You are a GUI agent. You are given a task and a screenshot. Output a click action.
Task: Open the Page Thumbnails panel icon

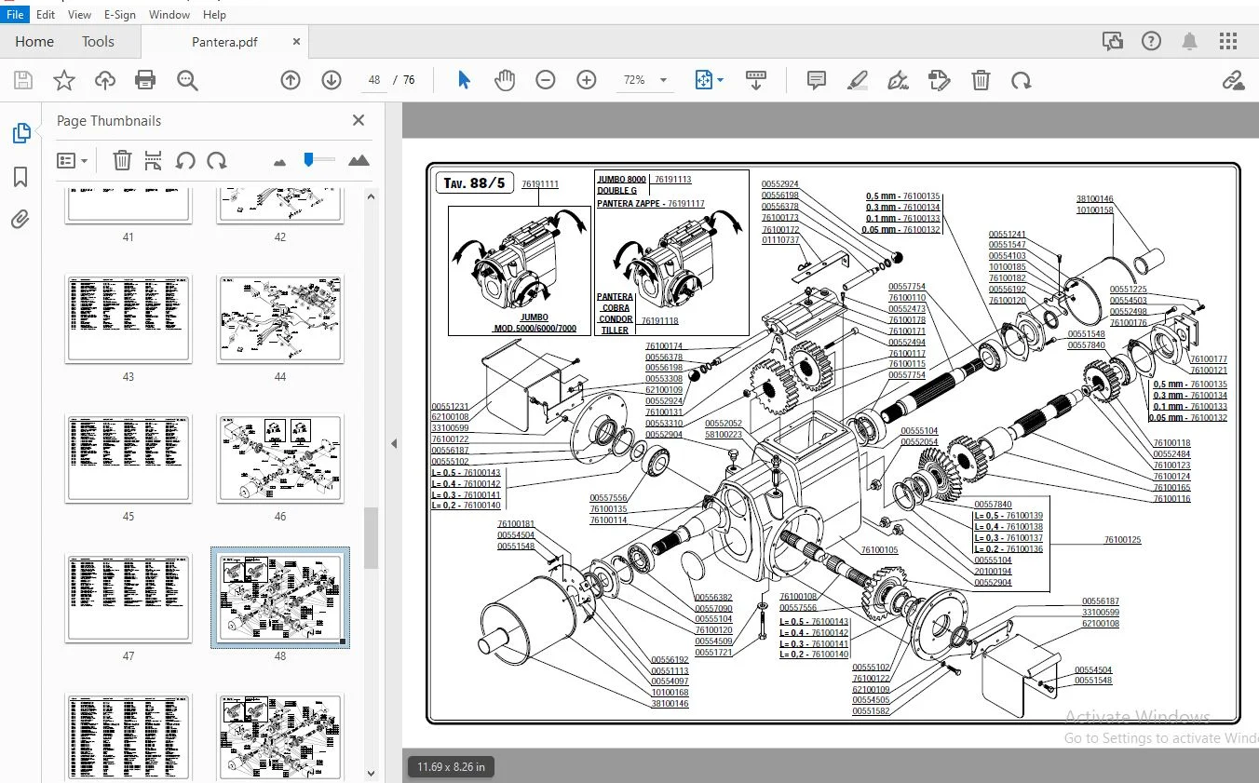[20, 133]
